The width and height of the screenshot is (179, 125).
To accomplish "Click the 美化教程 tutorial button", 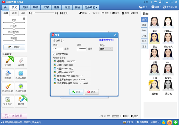I will click(x=14, y=116).
